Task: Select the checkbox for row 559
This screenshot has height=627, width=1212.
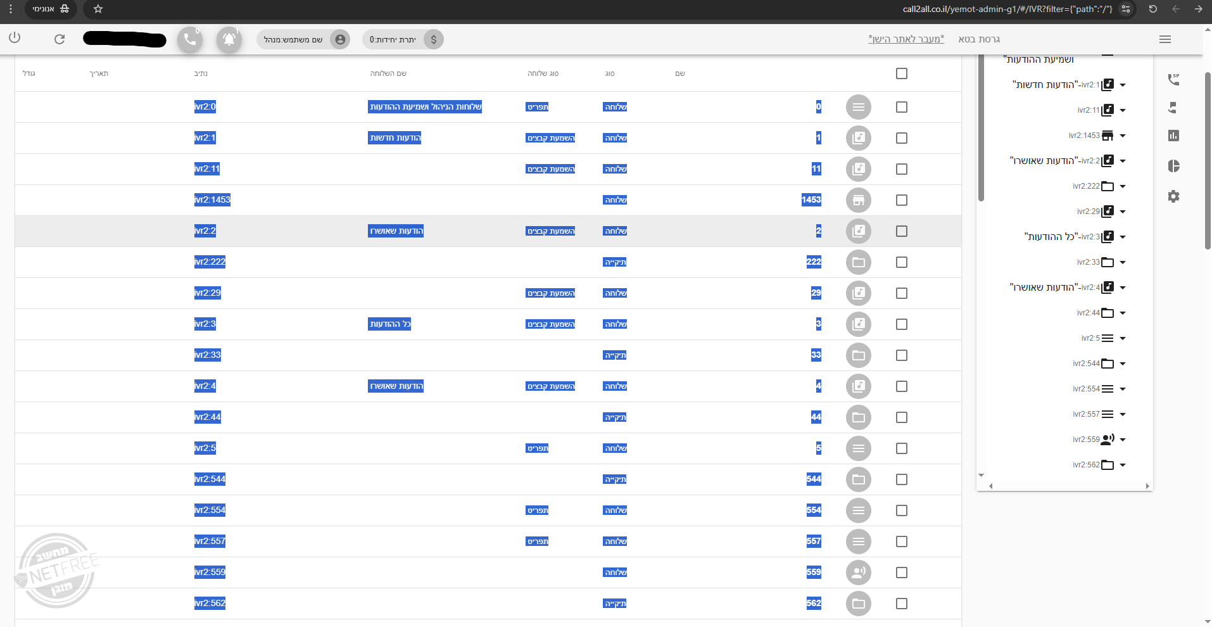Action: (902, 573)
